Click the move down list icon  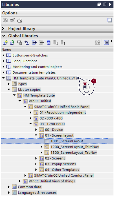click(56, 43)
